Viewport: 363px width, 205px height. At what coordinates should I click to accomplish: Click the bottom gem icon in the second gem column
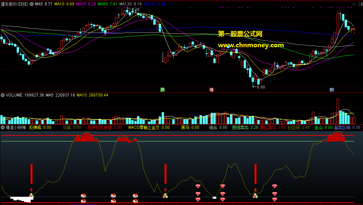[x=222, y=199]
